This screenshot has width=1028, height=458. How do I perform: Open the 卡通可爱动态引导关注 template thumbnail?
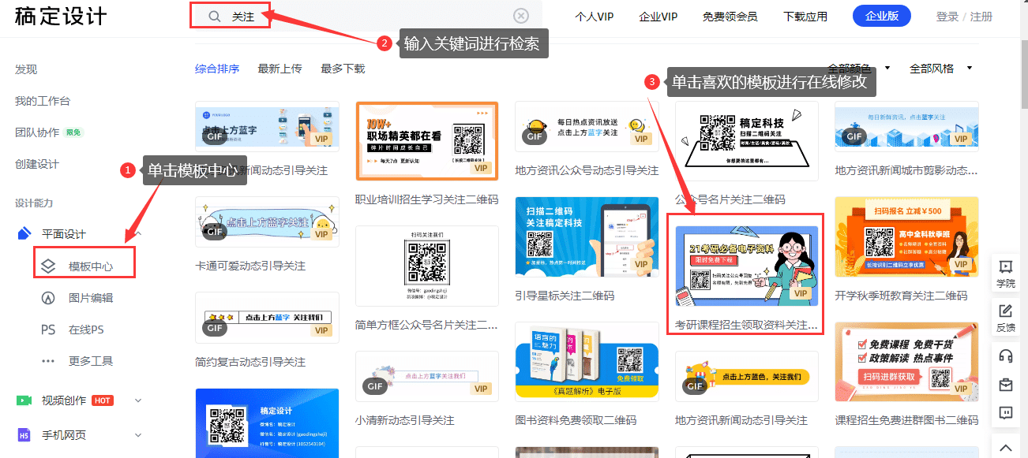click(x=267, y=222)
